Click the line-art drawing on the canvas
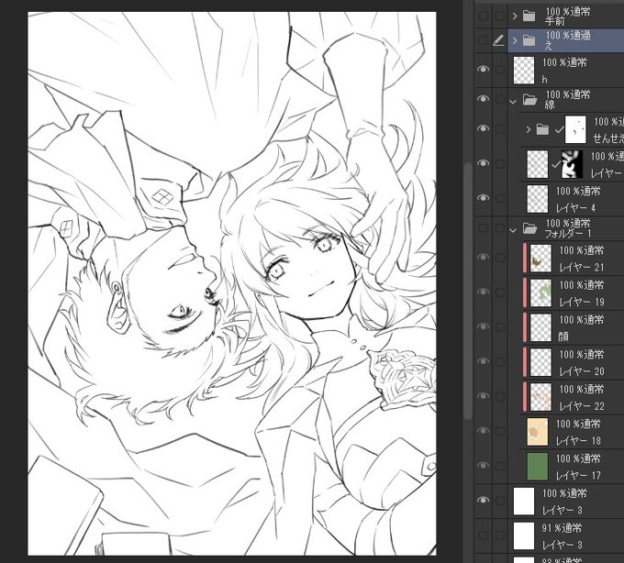Image resolution: width=624 pixels, height=563 pixels. tap(232, 283)
